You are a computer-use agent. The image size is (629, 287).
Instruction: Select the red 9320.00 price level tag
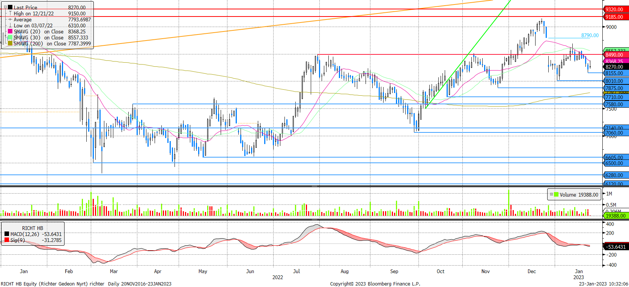tap(615, 9)
